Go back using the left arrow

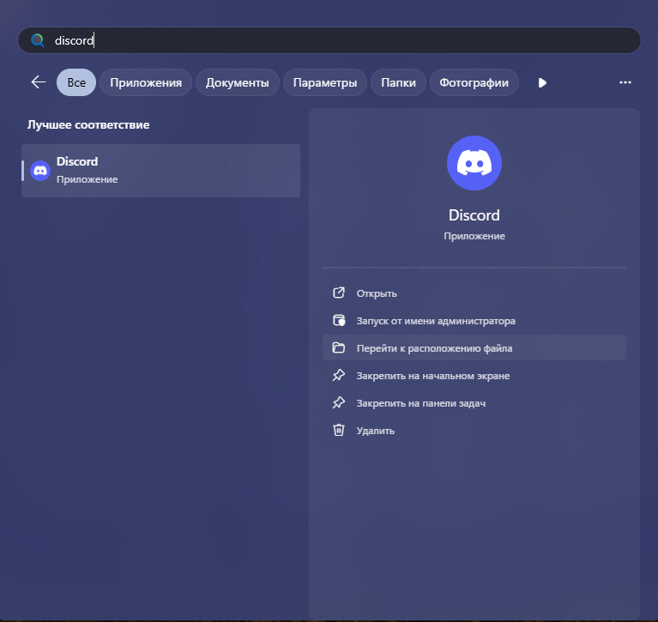pos(39,82)
